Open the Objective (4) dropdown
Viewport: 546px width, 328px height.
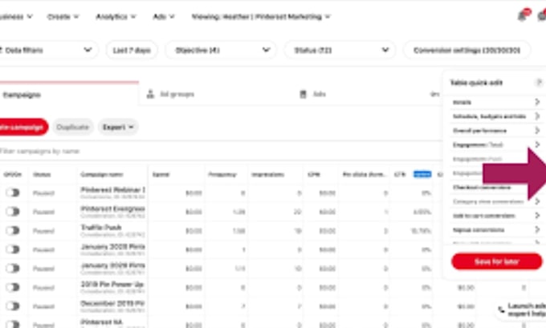pyautogui.click(x=221, y=50)
